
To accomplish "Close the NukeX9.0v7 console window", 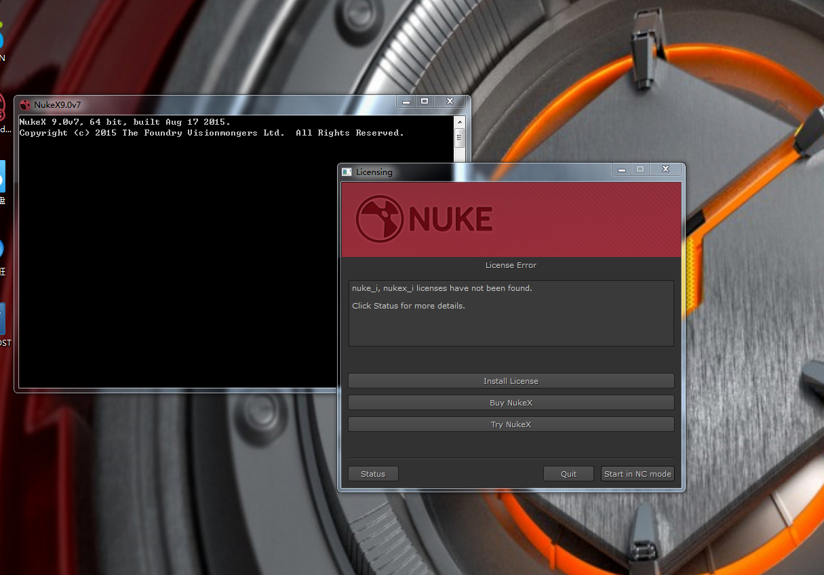I will [x=450, y=102].
